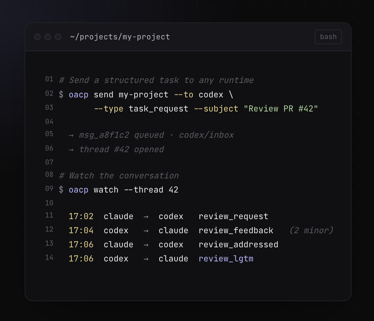Click the arrow on the review_request row
This screenshot has width=374, height=321.
click(146, 217)
